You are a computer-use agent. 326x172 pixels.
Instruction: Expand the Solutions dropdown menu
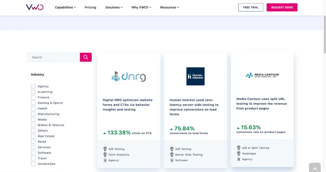[x=114, y=7]
